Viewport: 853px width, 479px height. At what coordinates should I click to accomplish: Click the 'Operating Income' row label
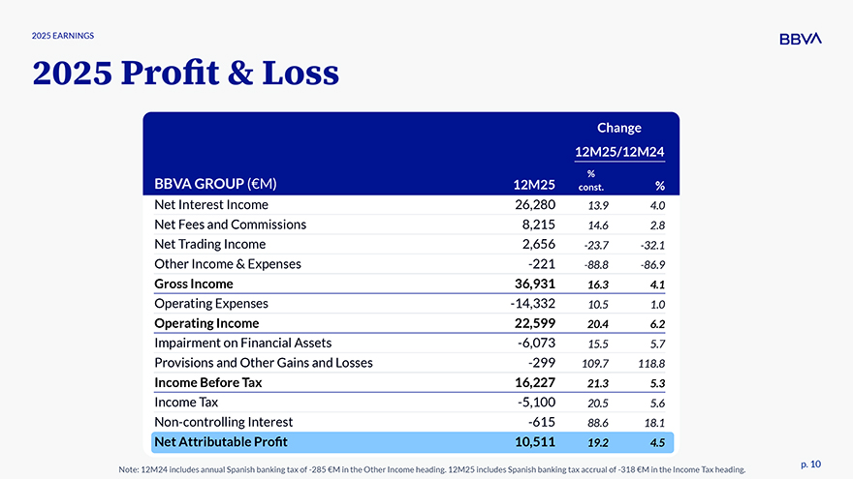pyautogui.click(x=206, y=323)
